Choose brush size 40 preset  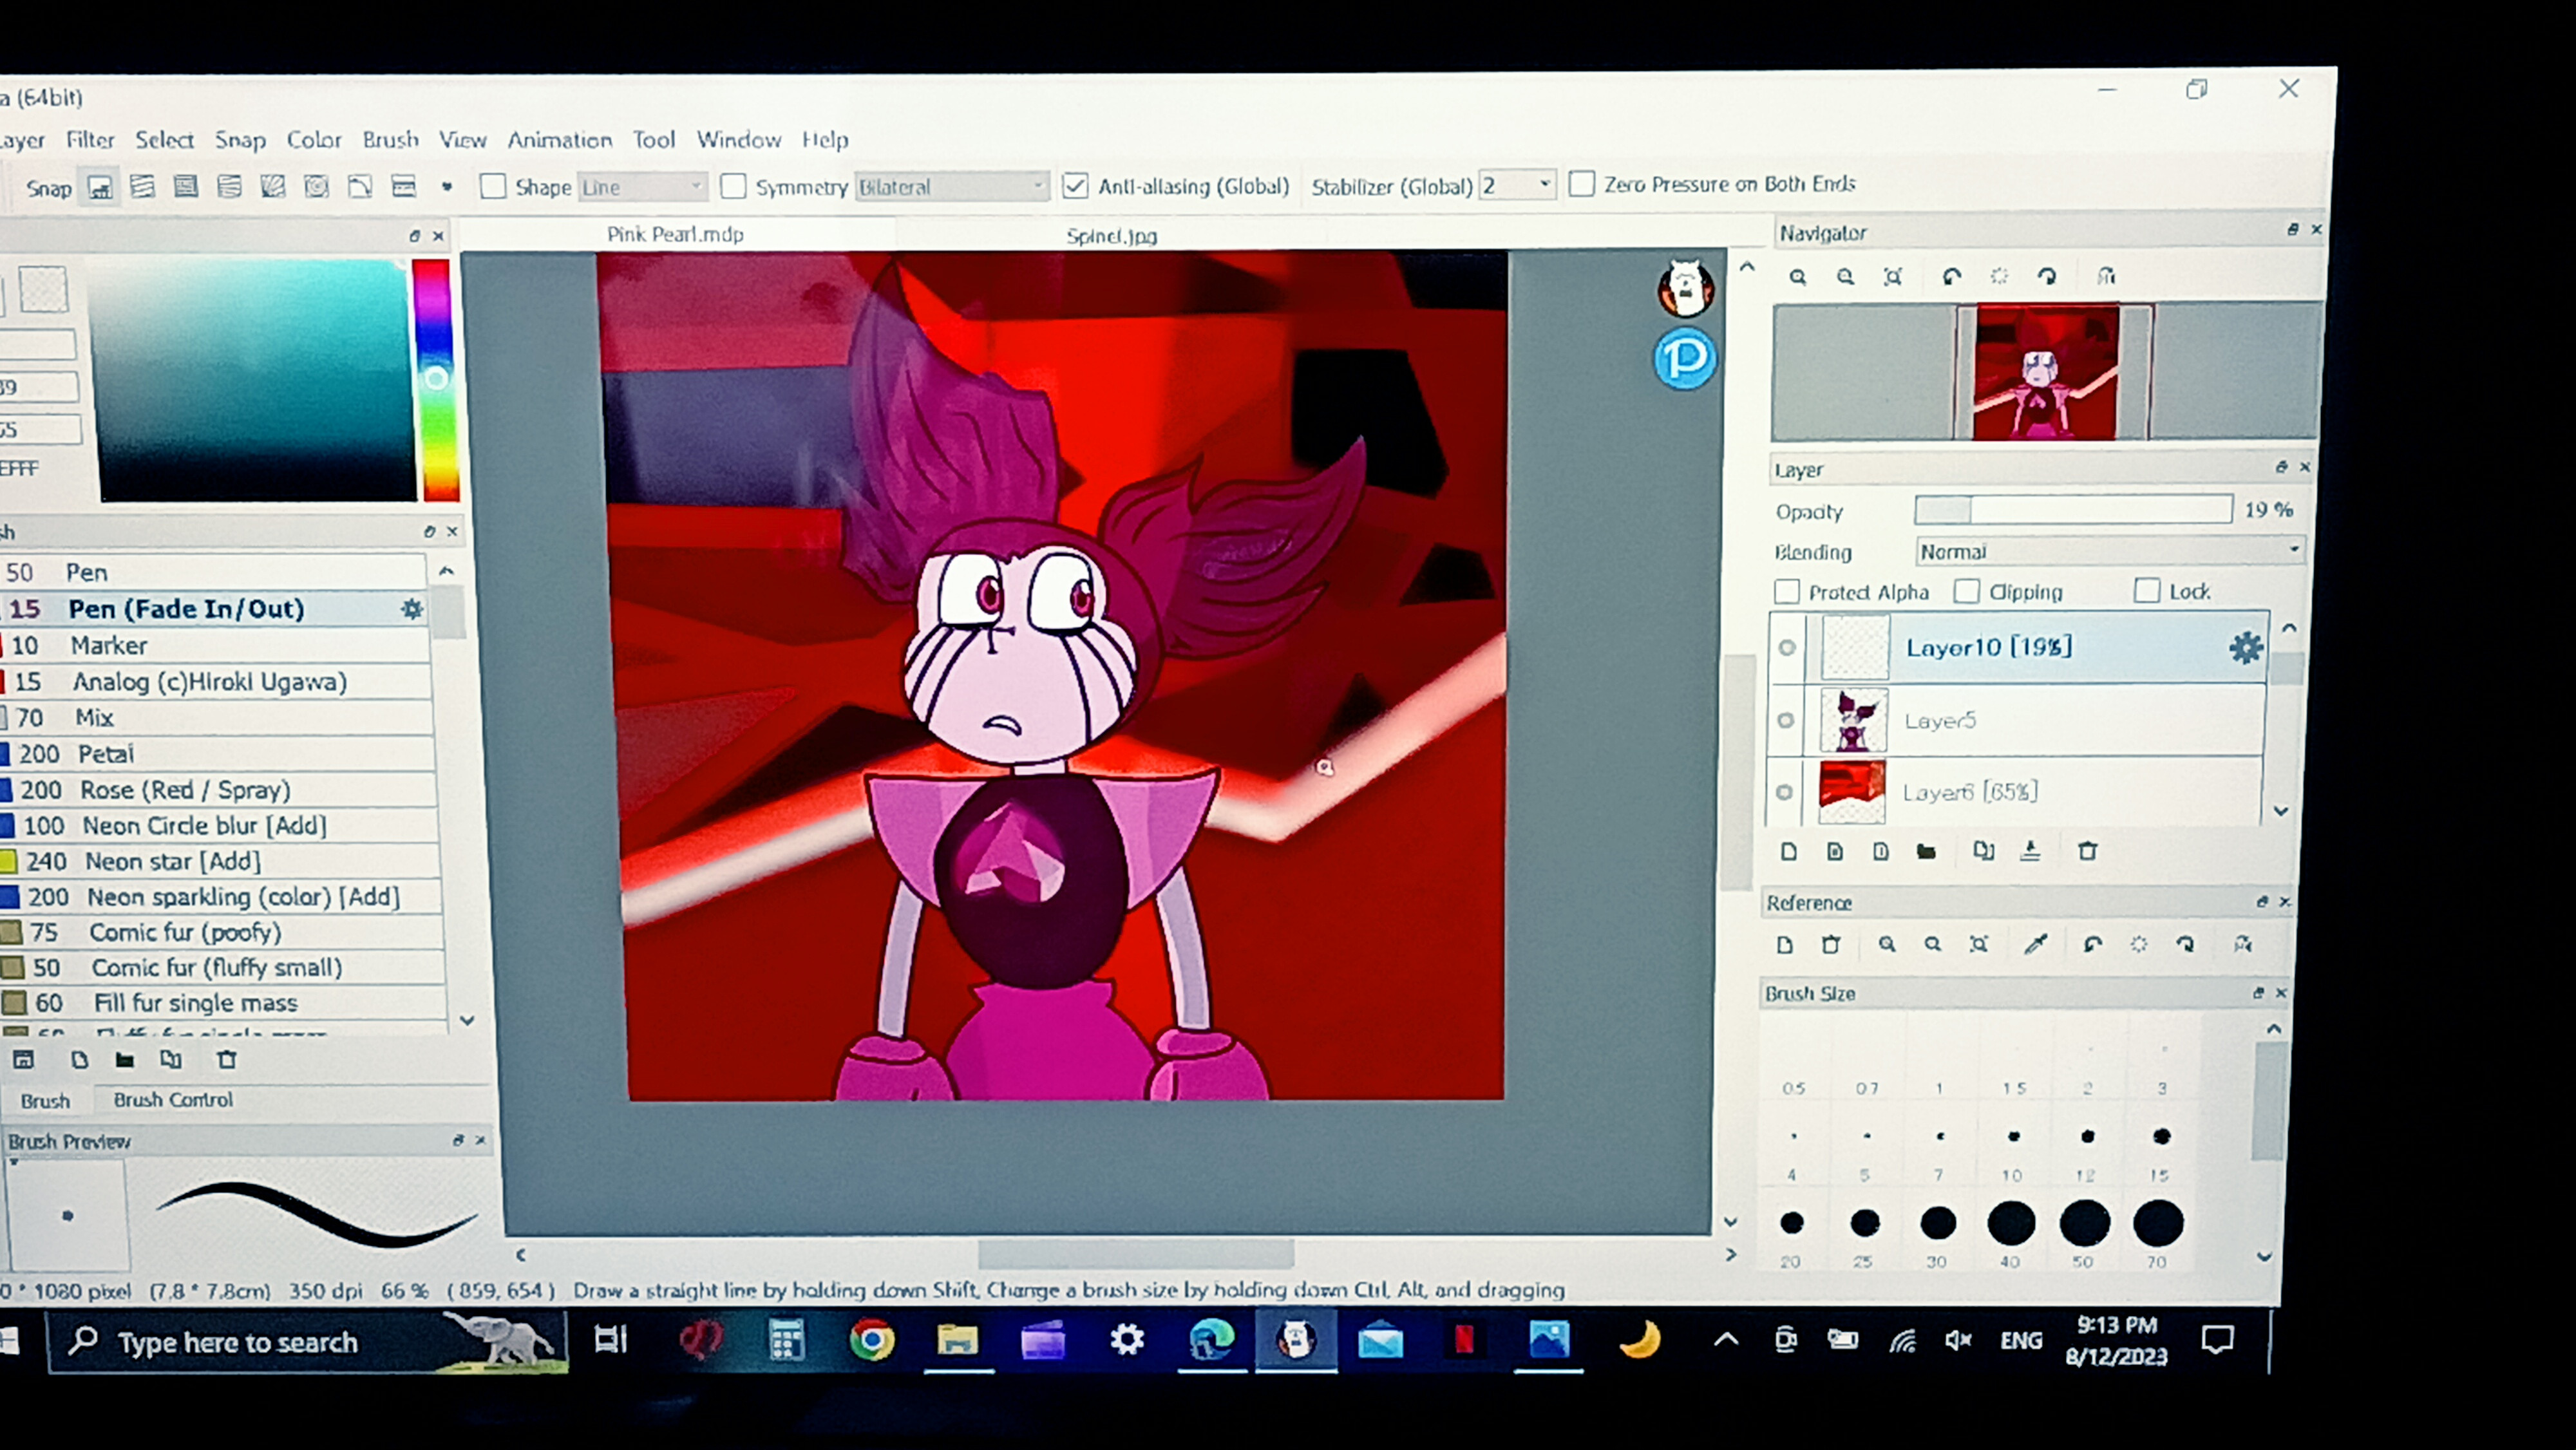(2011, 1223)
